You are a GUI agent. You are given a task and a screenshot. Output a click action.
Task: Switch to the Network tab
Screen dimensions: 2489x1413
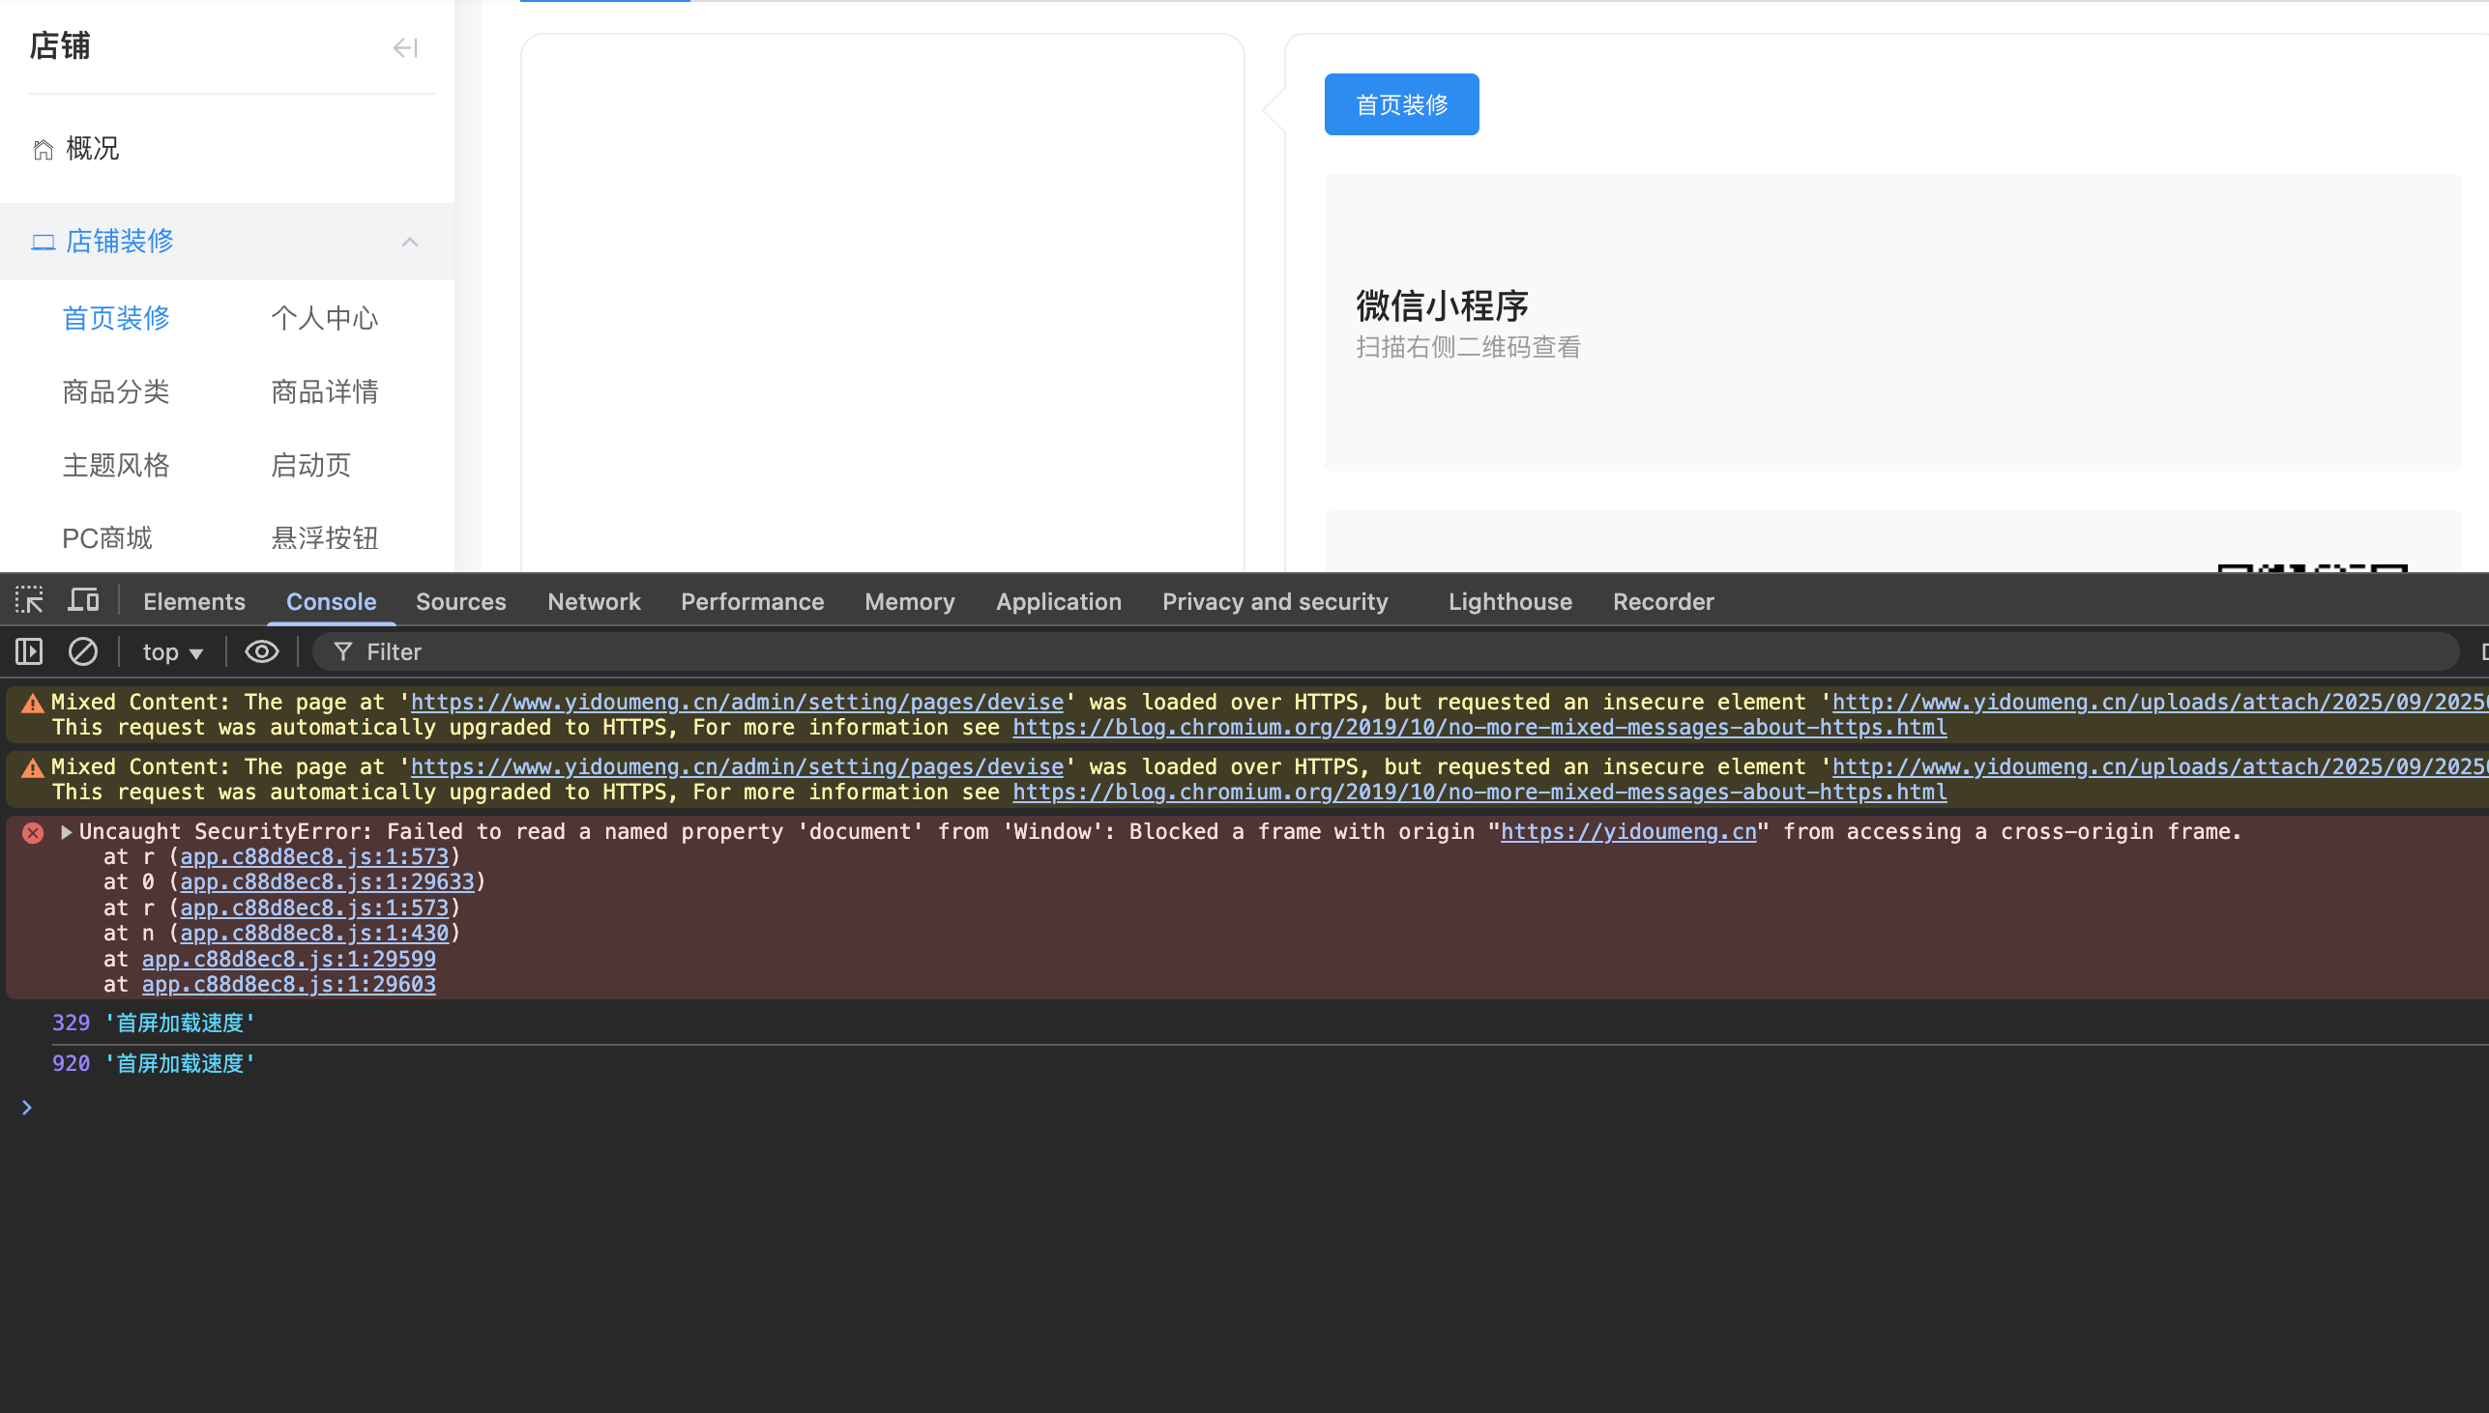click(593, 602)
